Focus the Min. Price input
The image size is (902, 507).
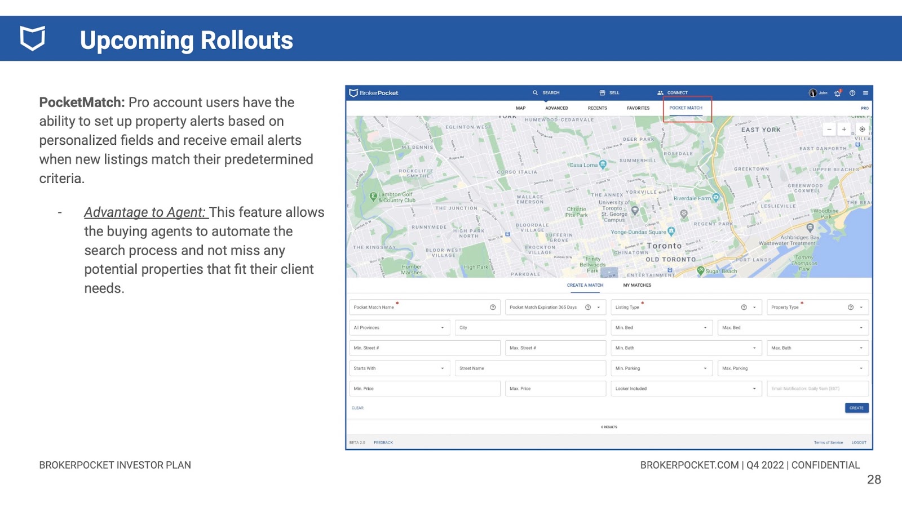(x=425, y=389)
